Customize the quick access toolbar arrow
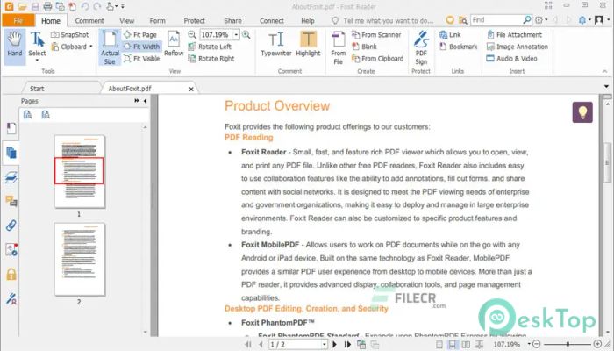This screenshot has height=351, width=614. tap(123, 7)
